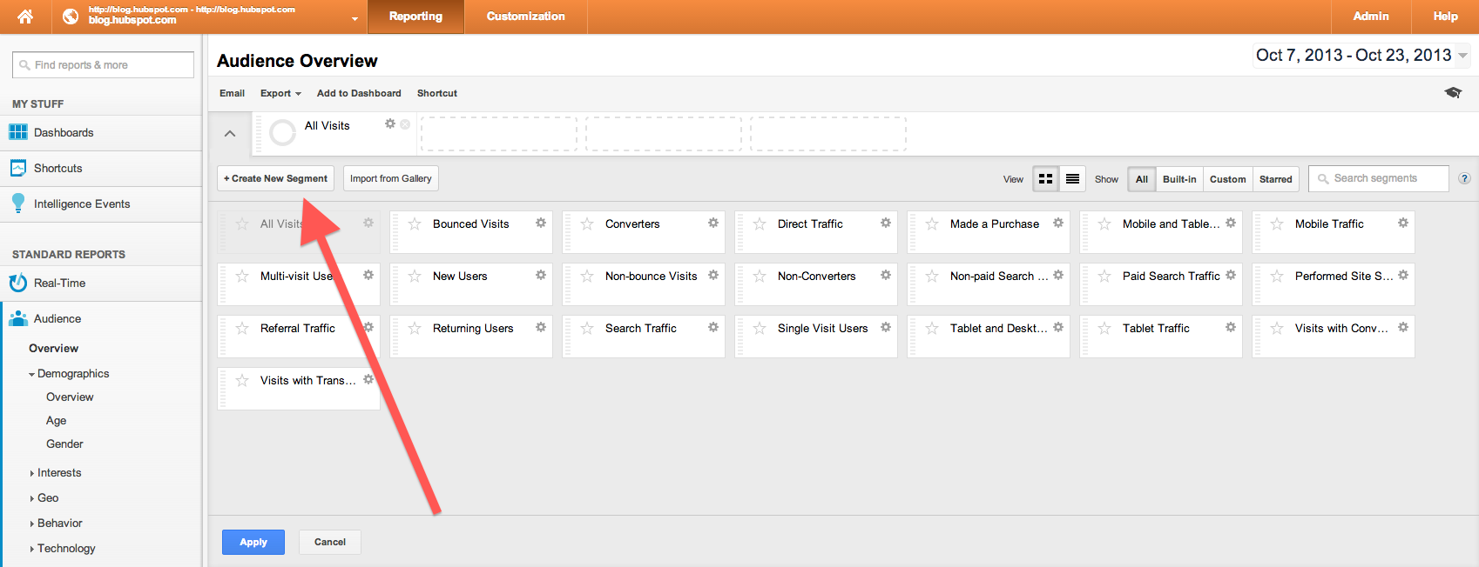This screenshot has width=1479, height=567.
Task: Click Create New Segment button
Action: pos(275,179)
